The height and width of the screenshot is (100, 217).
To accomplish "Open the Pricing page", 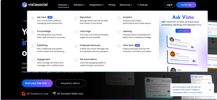I will point(112,5).
